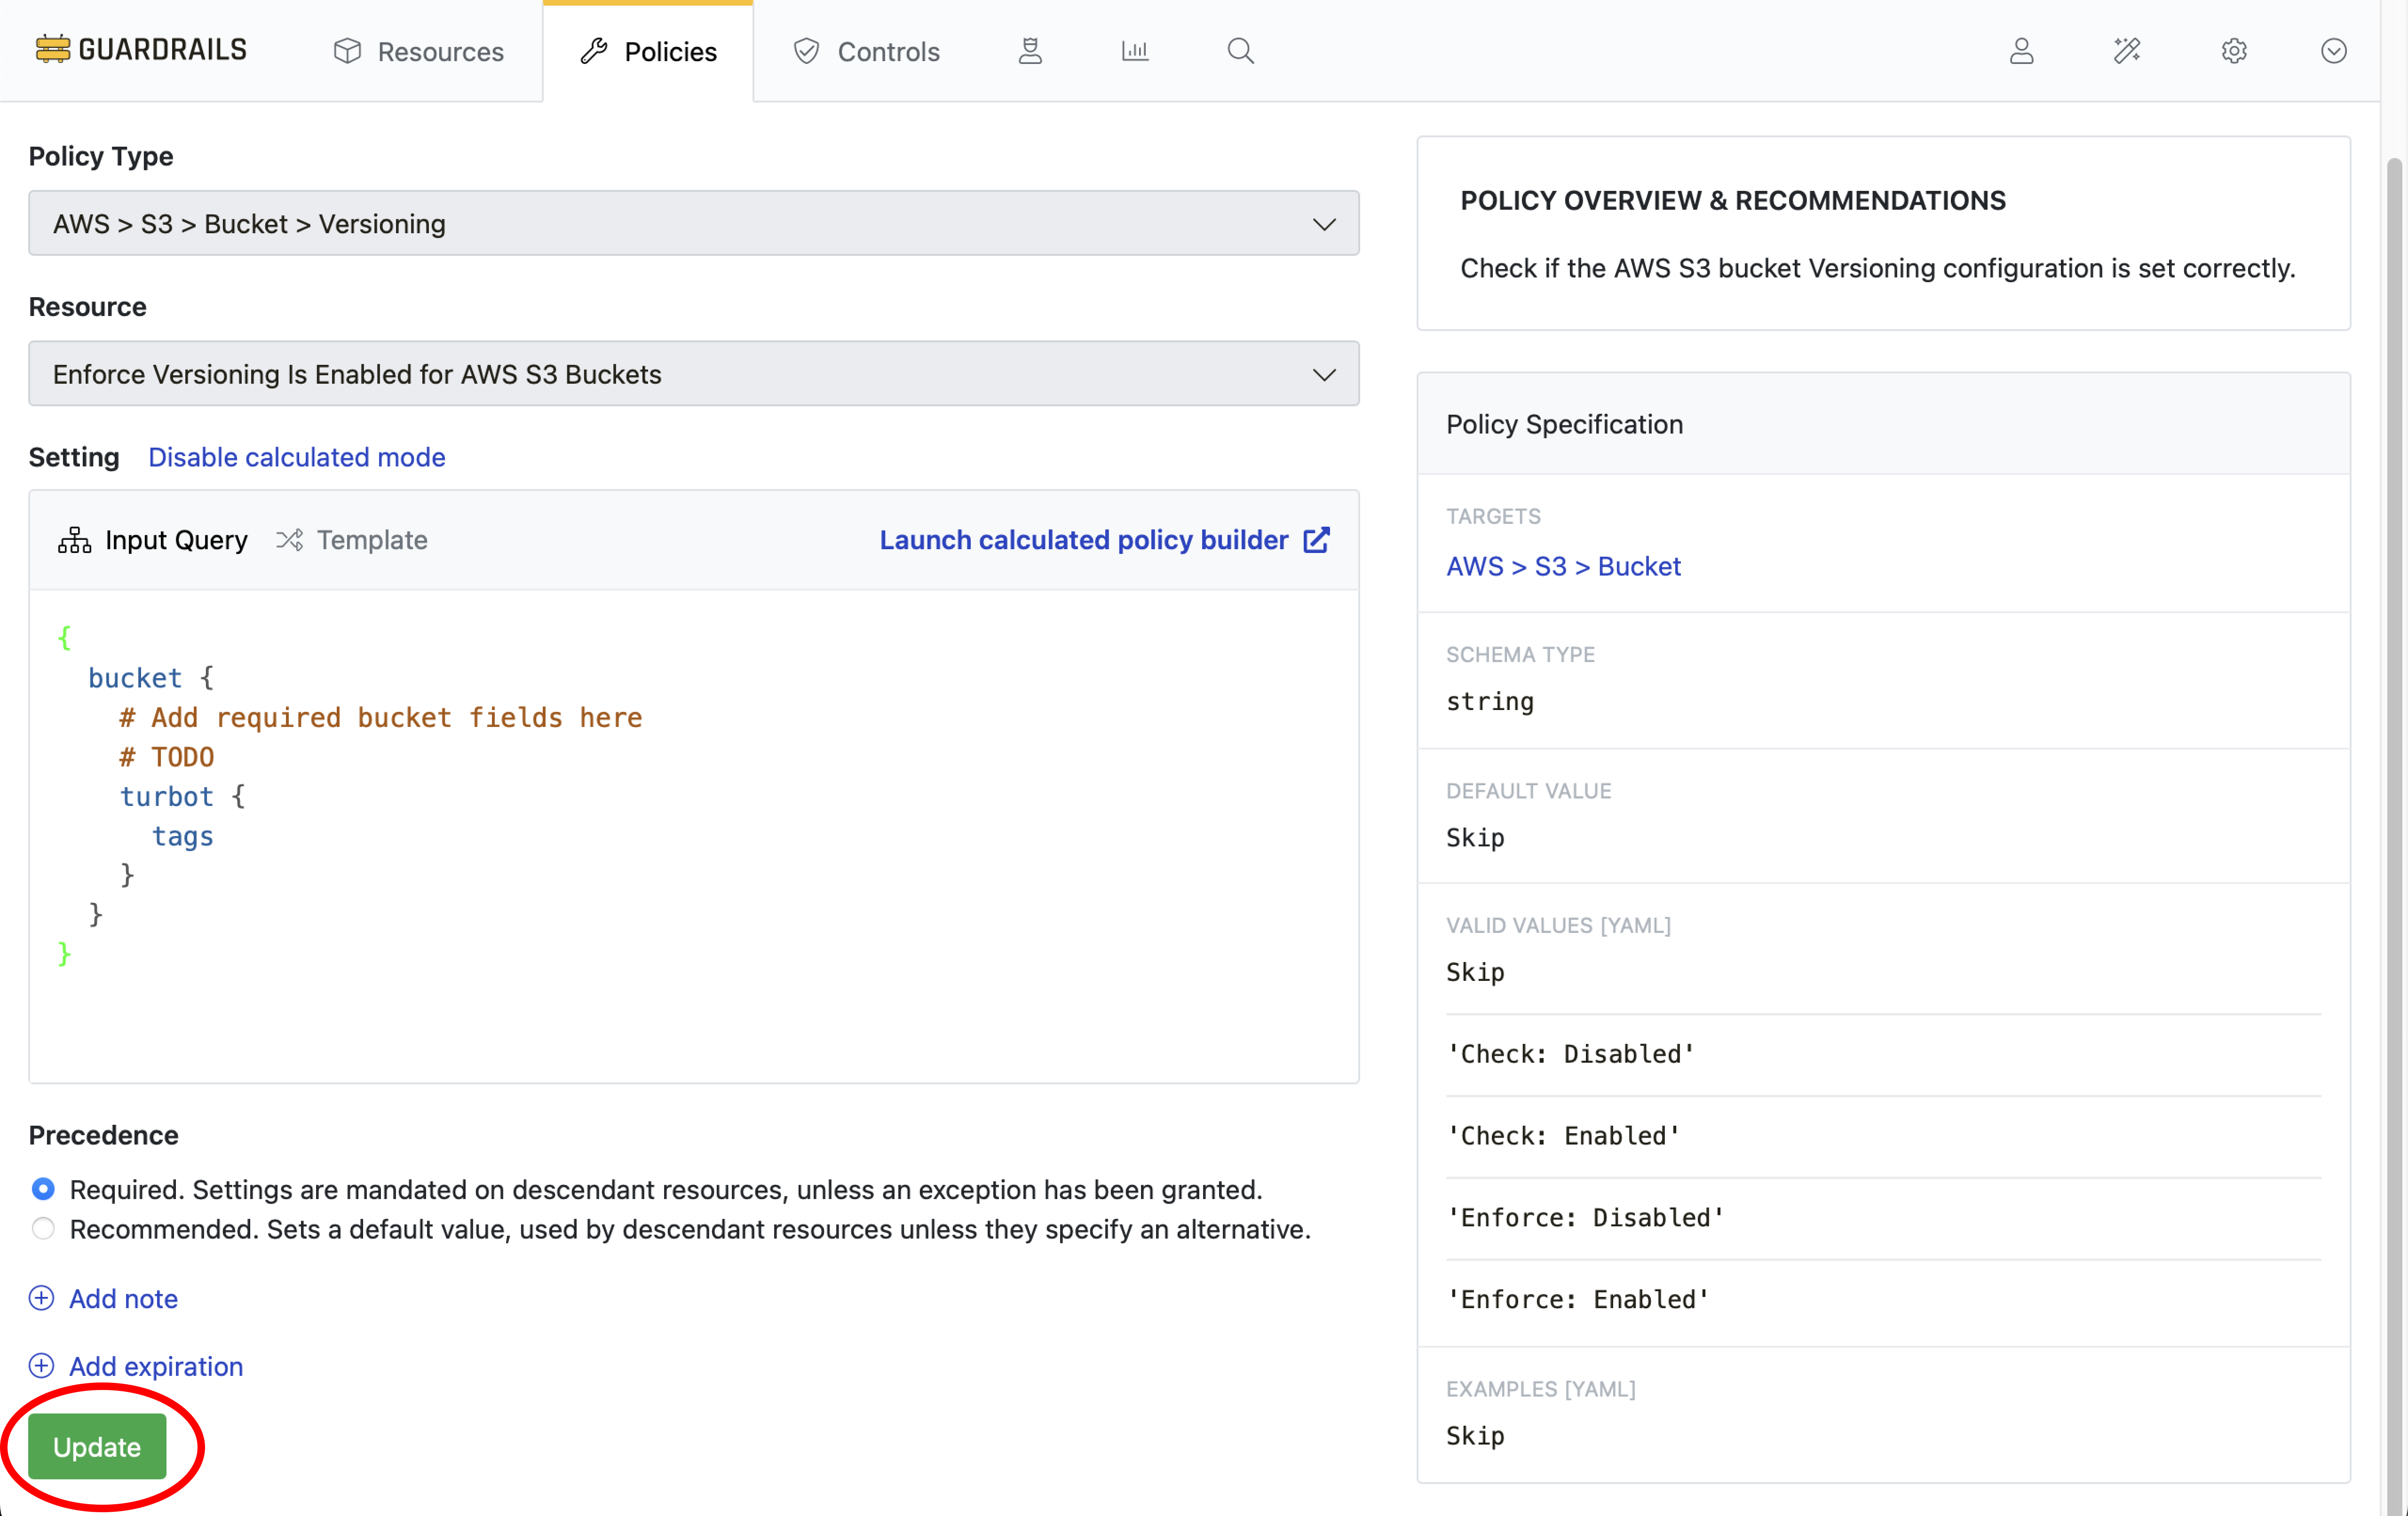2408x1516 pixels.
Task: Click the search magnifier icon
Action: point(1240,51)
